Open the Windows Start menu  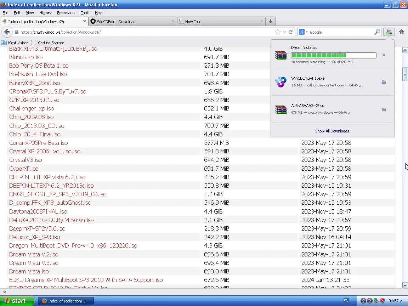(x=17, y=301)
